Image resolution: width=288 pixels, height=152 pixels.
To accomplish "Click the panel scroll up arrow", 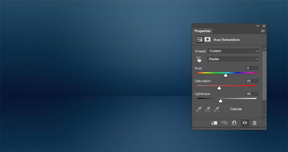I will coord(264,49).
